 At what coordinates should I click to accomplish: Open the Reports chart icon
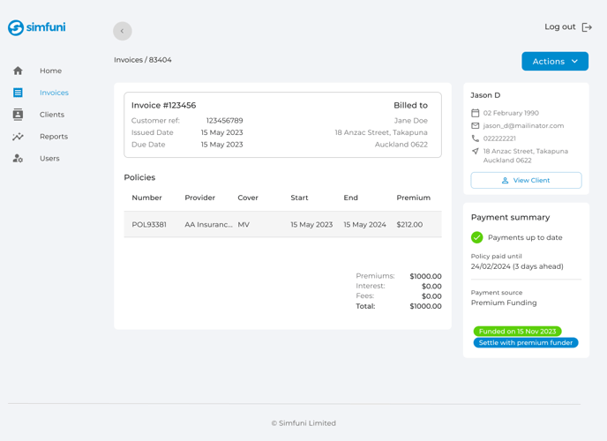pos(18,137)
